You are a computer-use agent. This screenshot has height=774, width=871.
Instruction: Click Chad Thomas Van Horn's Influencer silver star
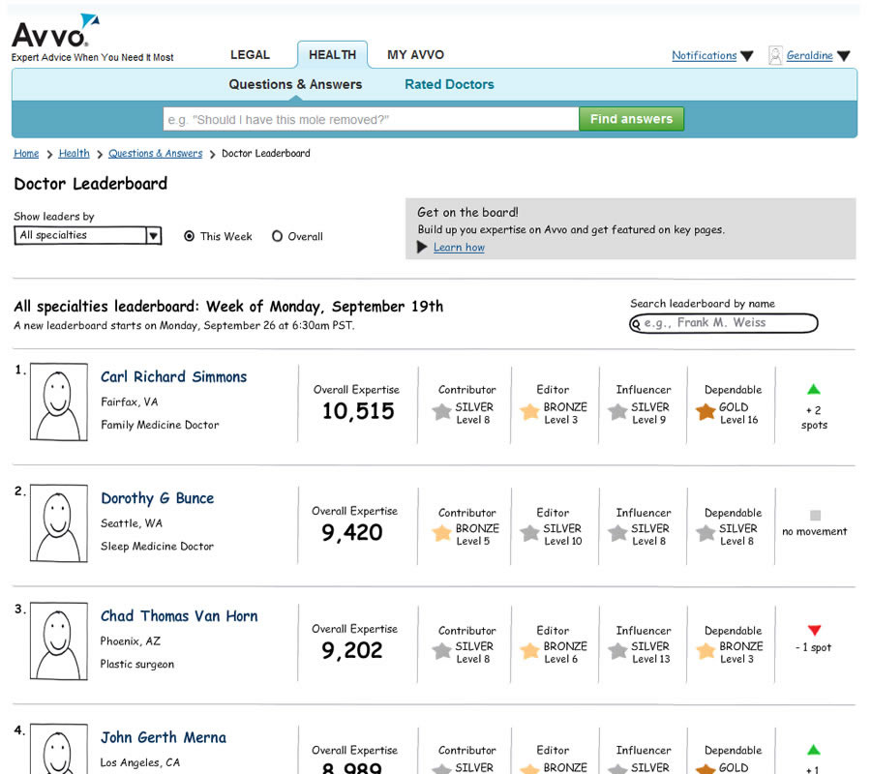(x=617, y=651)
